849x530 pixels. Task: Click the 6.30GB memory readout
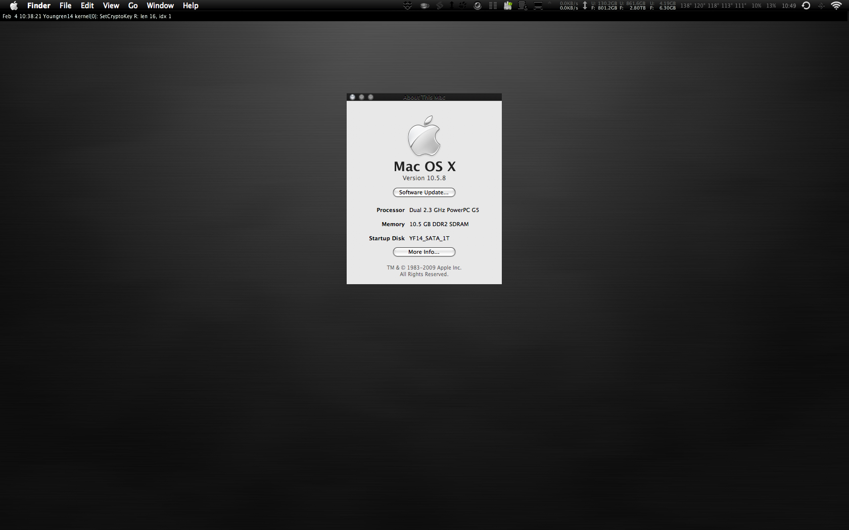pyautogui.click(x=668, y=8)
